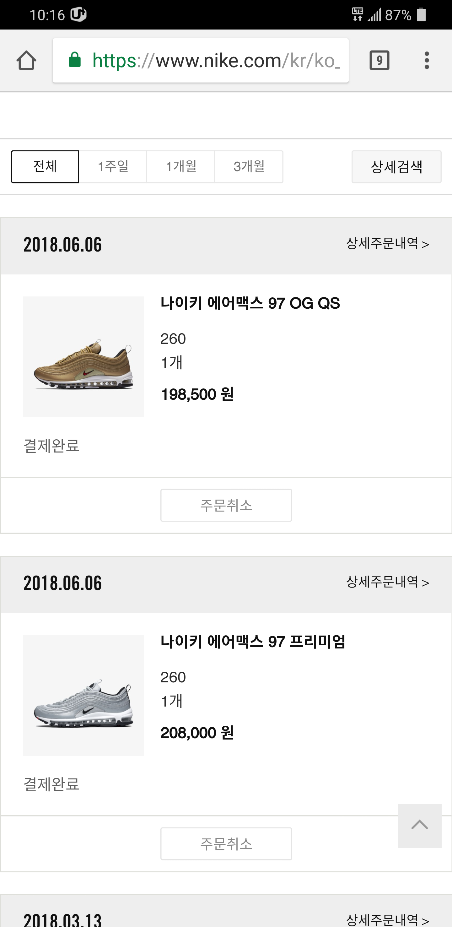Switch to the 1주일 filter tab

coord(113,167)
